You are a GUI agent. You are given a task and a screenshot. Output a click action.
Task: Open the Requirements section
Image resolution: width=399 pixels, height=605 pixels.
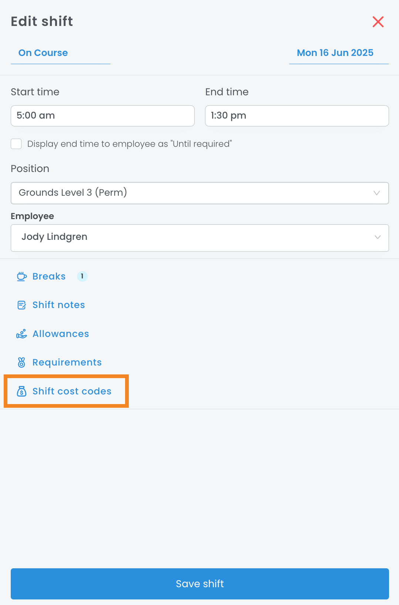67,363
